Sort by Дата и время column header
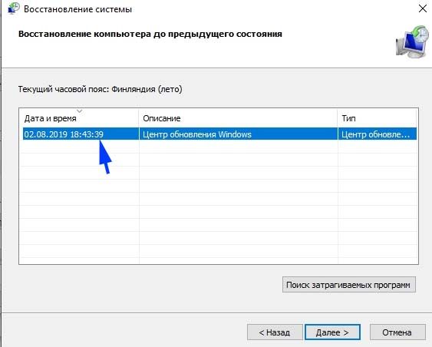Viewport: 432px width, 347px height. click(79, 118)
